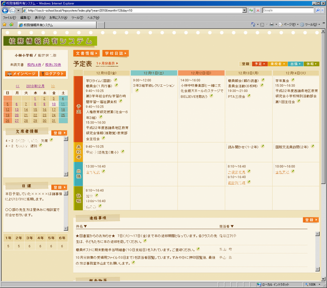Viewport: 327px width, 288px height.
Task: Open the address bar URL dropdown
Action: [244, 10]
